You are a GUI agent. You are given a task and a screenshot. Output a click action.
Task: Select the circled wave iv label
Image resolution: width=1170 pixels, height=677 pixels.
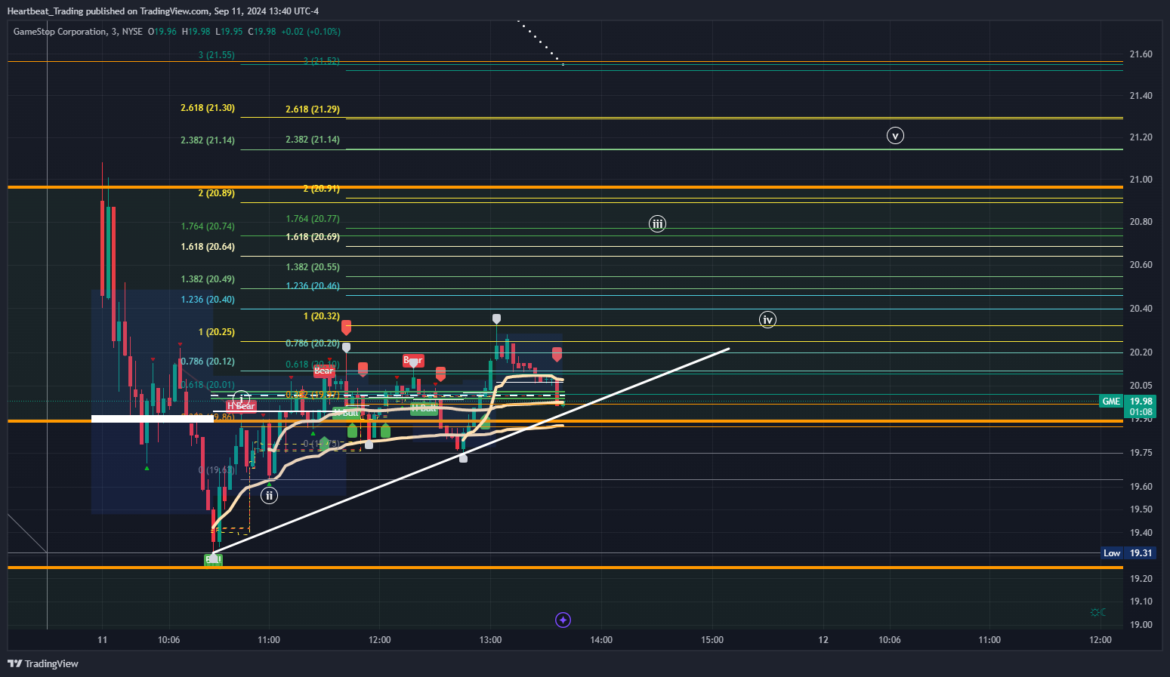coord(767,319)
